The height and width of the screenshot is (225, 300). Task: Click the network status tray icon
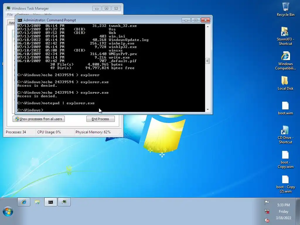pyautogui.click(x=267, y=212)
